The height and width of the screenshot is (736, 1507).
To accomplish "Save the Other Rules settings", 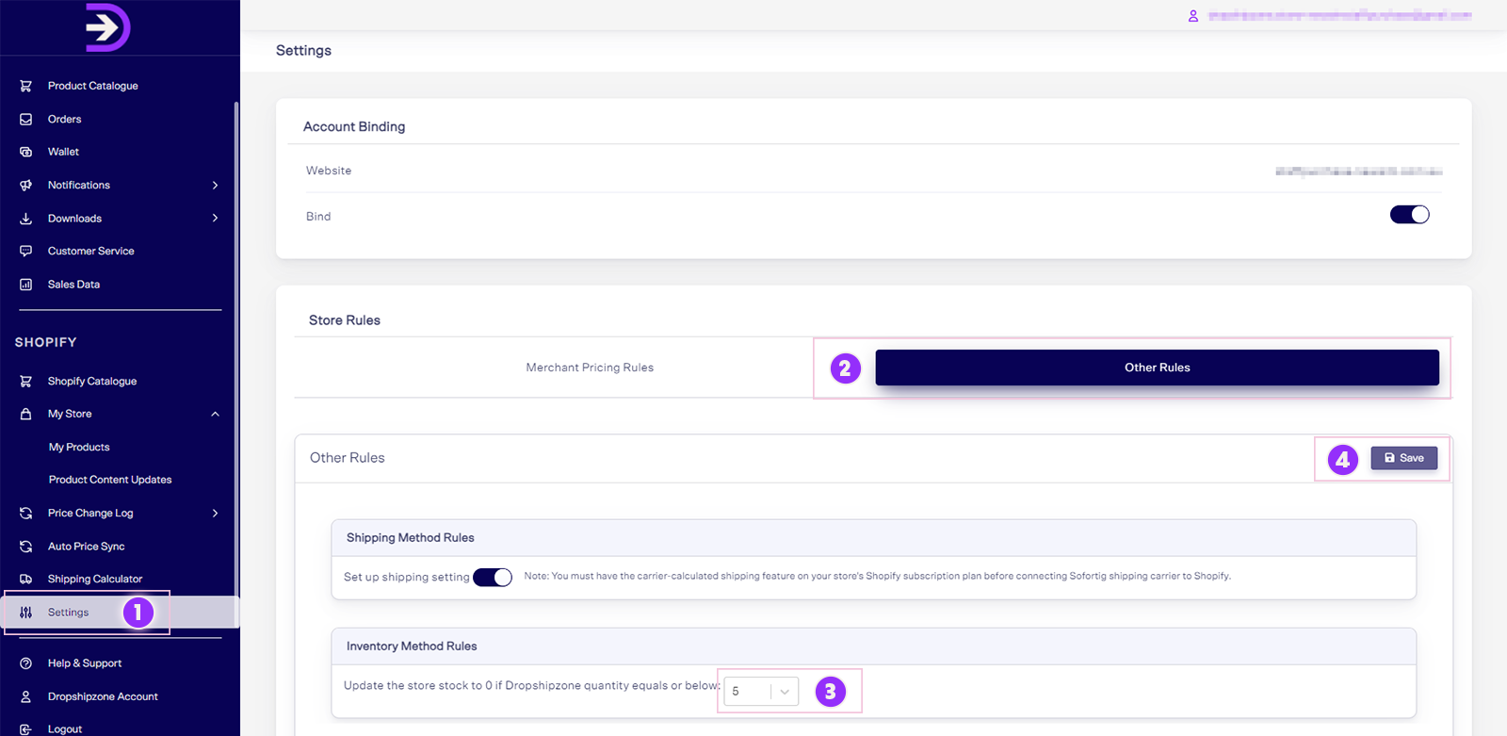I will coord(1403,458).
